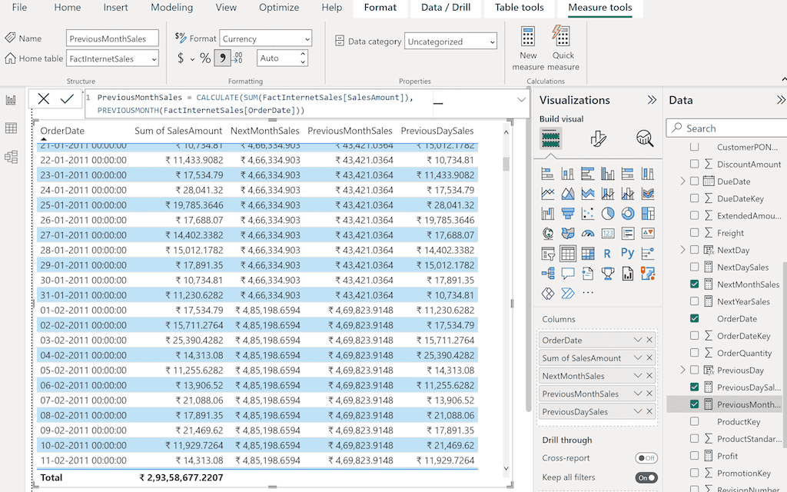Image resolution: width=787 pixels, height=492 pixels.
Task: Uncheck the NextMonthSales field
Action: [x=695, y=284]
